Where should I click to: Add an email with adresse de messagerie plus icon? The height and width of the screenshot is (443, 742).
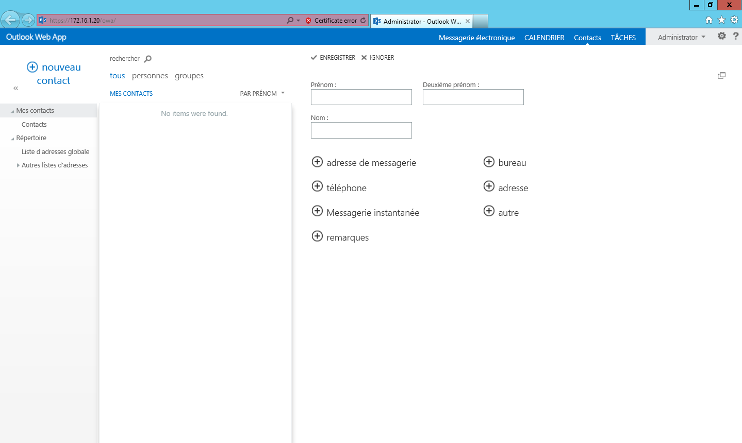(x=318, y=162)
